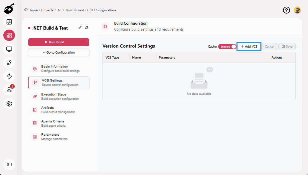Click Go to Configuration button
Viewport: 308px width, 175px height.
[x=59, y=53]
